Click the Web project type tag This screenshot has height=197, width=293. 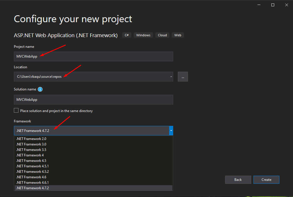(178, 35)
